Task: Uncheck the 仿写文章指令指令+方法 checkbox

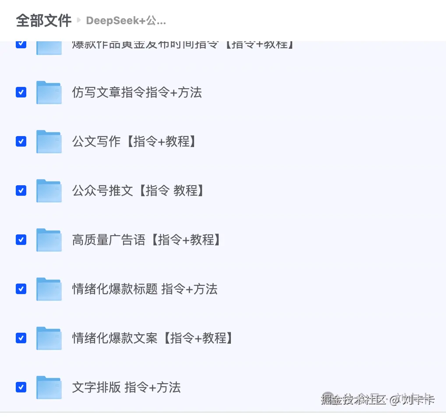Action: [x=21, y=92]
